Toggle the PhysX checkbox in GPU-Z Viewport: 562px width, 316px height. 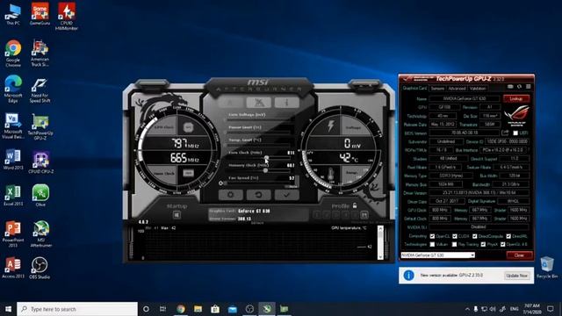(483, 244)
